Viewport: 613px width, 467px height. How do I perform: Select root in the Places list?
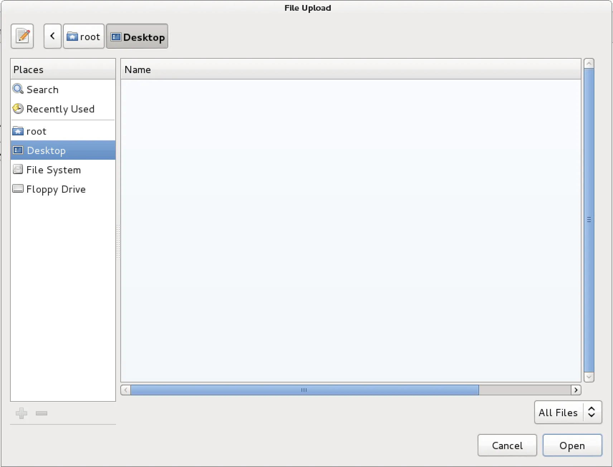tap(36, 131)
